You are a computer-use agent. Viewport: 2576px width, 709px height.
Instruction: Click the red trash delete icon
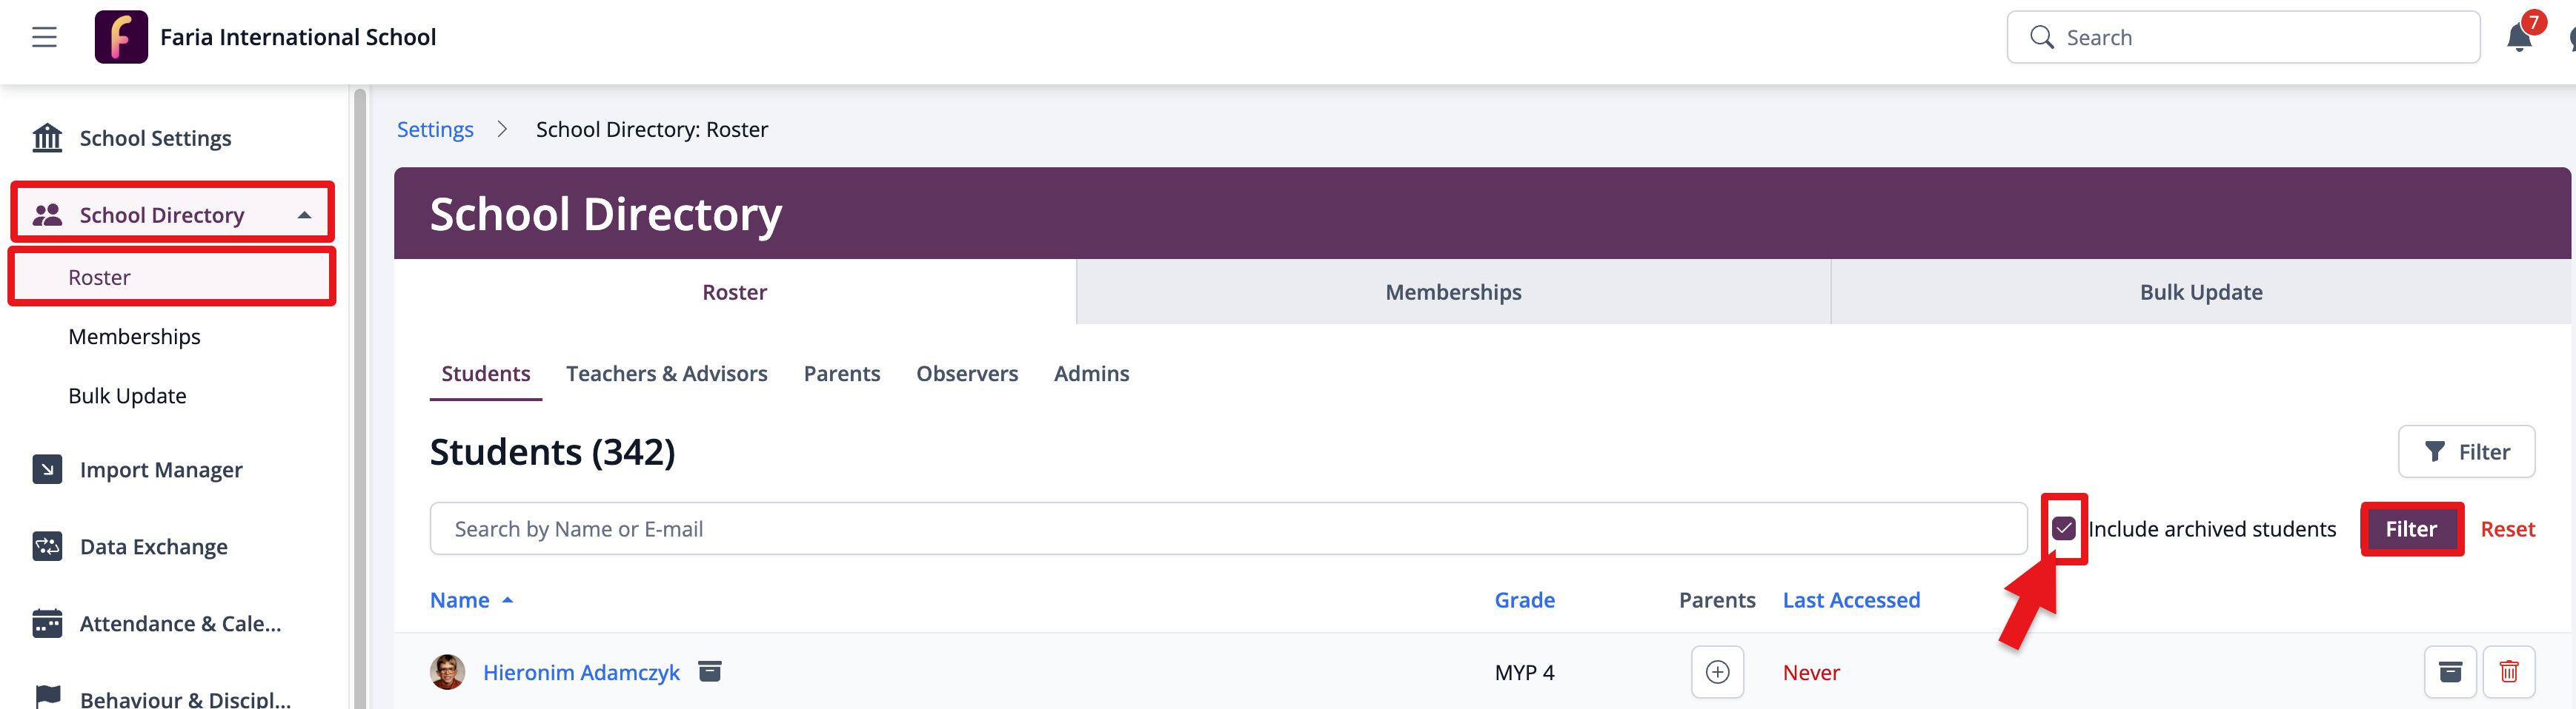[2508, 672]
